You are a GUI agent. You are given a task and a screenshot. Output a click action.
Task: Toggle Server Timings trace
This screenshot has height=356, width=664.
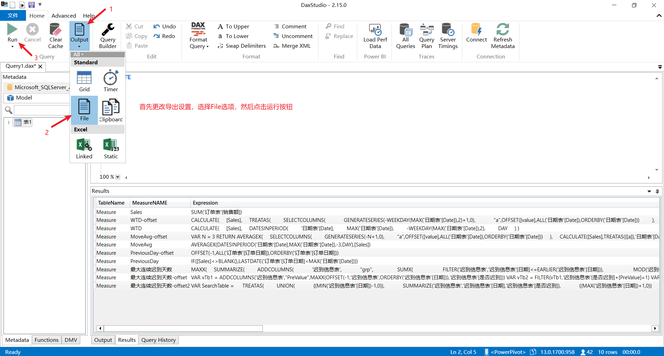pos(448,36)
